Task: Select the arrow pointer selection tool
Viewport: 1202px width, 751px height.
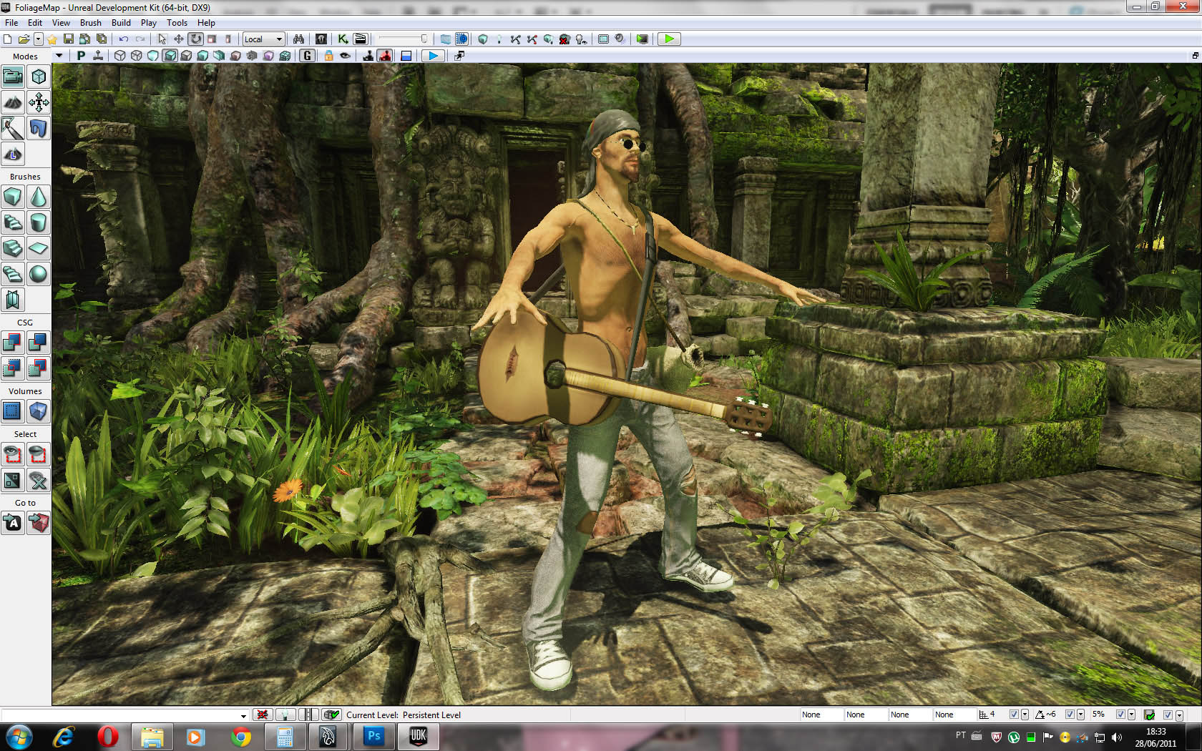Action: point(162,39)
